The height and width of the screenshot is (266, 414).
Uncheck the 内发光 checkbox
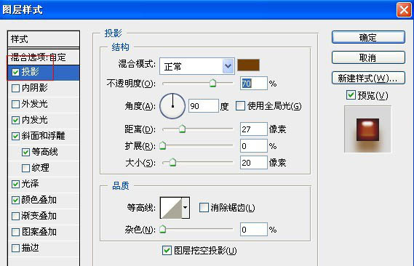pos(15,120)
